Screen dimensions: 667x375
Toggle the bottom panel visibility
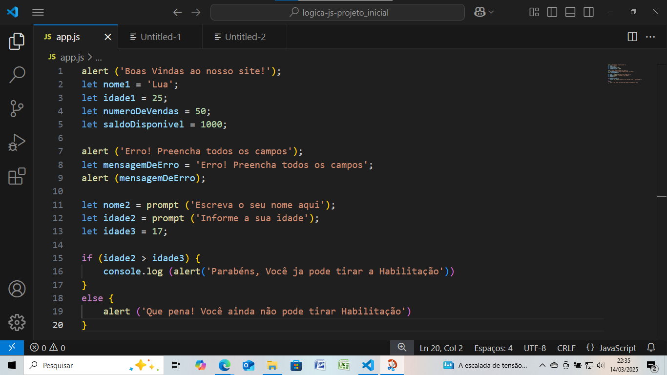tap(570, 12)
